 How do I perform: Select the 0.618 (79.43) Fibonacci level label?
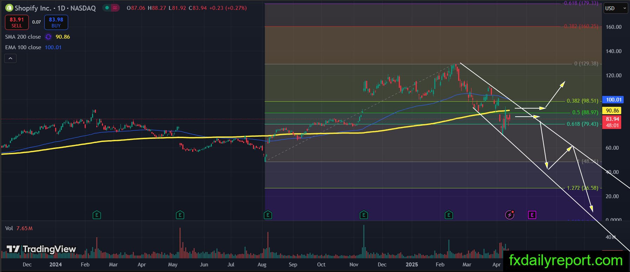tap(583, 124)
